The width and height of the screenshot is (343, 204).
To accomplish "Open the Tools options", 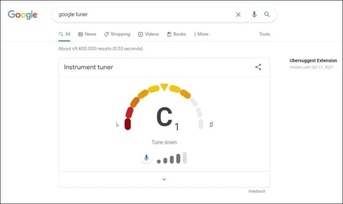I will pyautogui.click(x=265, y=34).
